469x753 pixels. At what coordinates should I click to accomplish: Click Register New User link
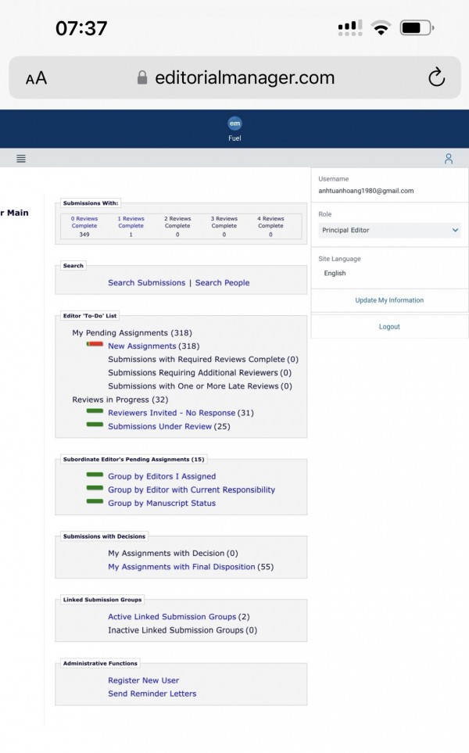(143, 680)
